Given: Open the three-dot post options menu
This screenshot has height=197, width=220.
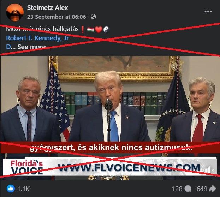Looking at the screenshot, I should (208, 12).
